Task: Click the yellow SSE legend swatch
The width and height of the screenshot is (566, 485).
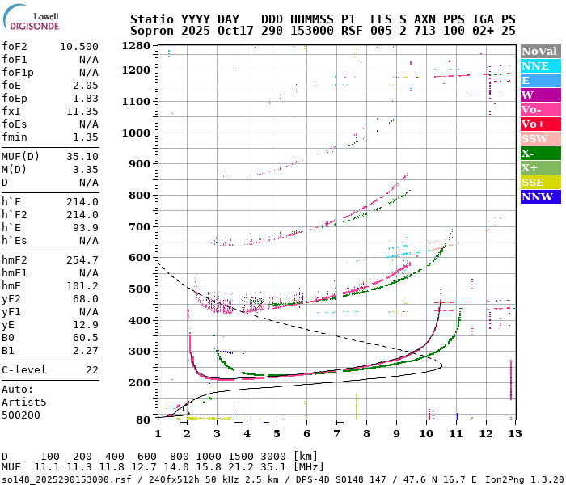Action: (539, 182)
